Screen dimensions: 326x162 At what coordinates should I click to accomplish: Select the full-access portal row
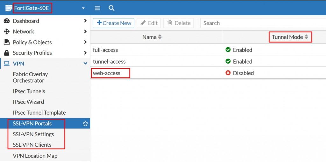point(208,50)
